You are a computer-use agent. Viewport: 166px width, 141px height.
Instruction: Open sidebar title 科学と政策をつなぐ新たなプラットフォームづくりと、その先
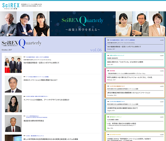point(130,77)
